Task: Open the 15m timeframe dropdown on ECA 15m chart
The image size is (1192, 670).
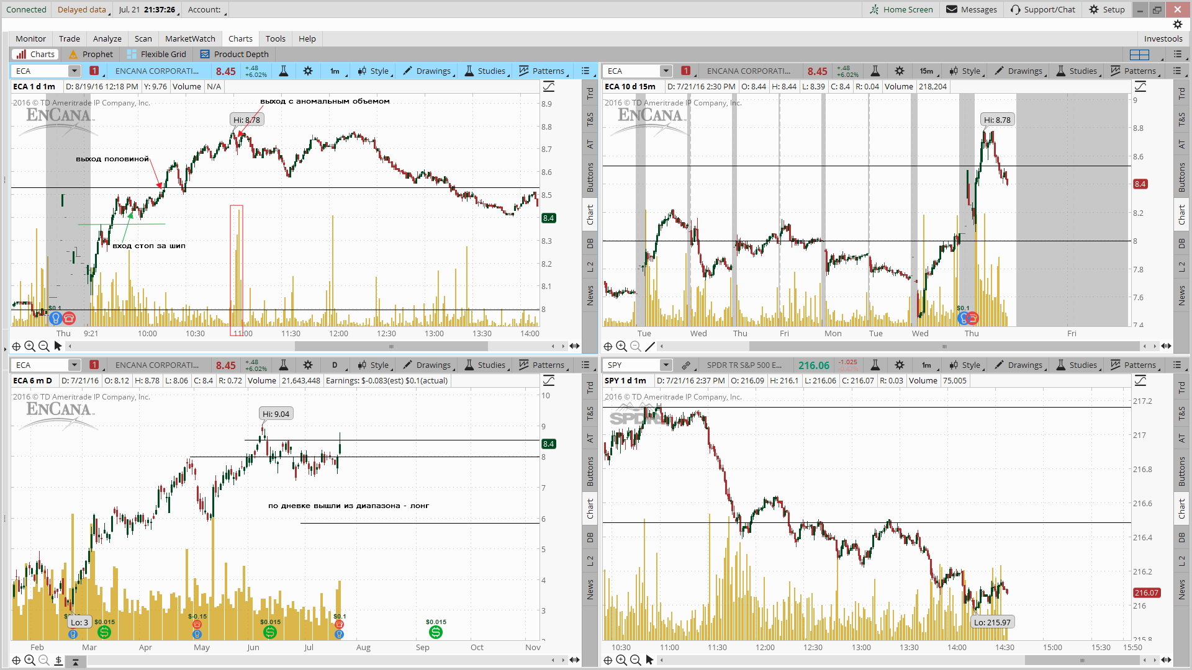Action: [929, 71]
